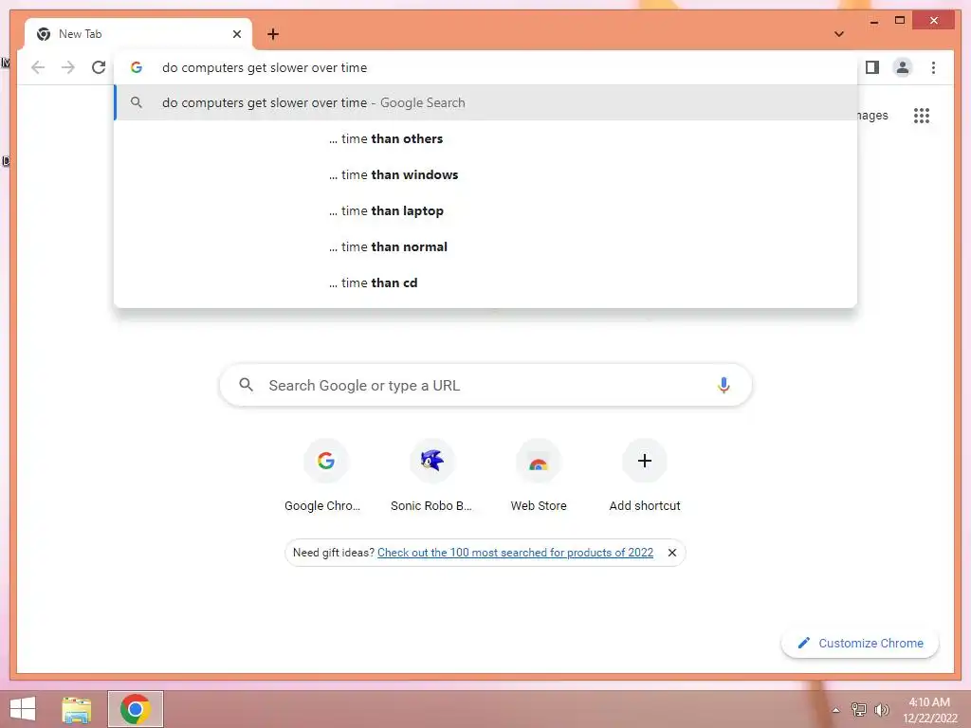Image resolution: width=971 pixels, height=728 pixels.
Task: Open the Web Store shortcut tile
Action: tap(539, 476)
